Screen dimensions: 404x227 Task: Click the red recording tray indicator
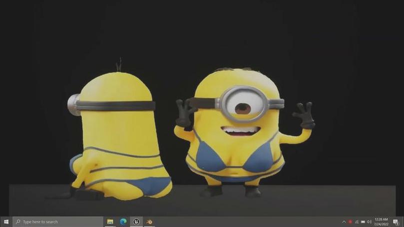350,222
